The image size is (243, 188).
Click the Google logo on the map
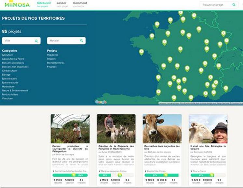point(101,102)
